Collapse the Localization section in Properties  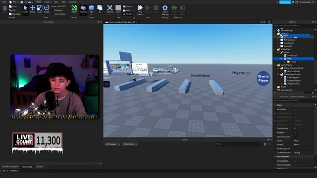[x=275, y=157]
